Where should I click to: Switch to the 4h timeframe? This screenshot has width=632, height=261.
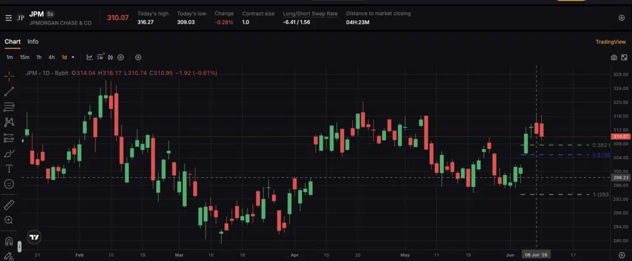coord(52,57)
